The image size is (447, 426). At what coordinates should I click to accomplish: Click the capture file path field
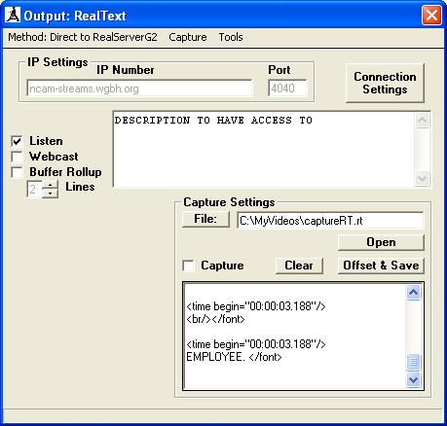[330, 221]
